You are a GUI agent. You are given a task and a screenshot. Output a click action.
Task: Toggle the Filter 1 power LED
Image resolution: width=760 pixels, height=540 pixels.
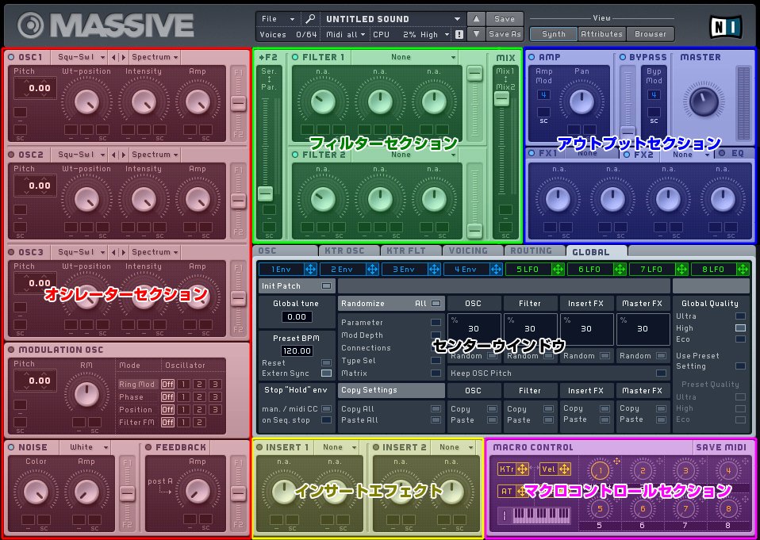point(295,57)
